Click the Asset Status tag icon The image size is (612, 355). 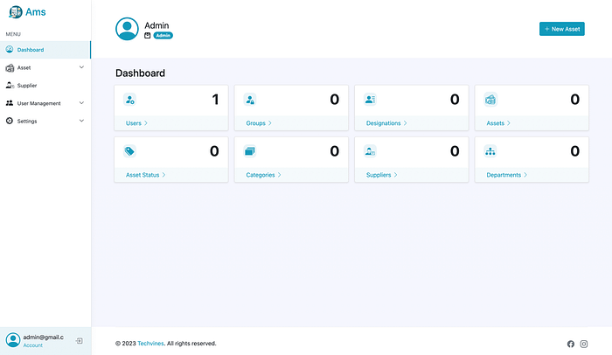click(x=129, y=151)
